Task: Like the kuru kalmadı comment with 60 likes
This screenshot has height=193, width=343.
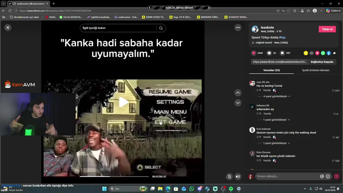Action: point(334,137)
